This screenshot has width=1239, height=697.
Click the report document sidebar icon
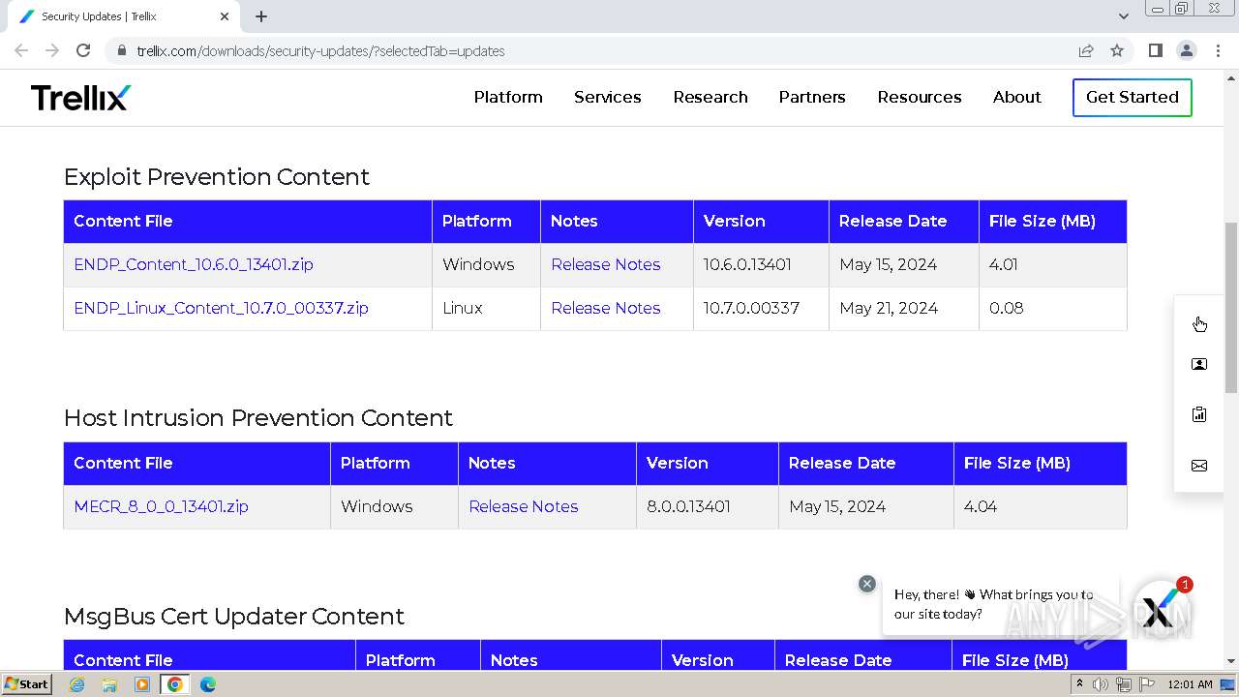pyautogui.click(x=1199, y=414)
